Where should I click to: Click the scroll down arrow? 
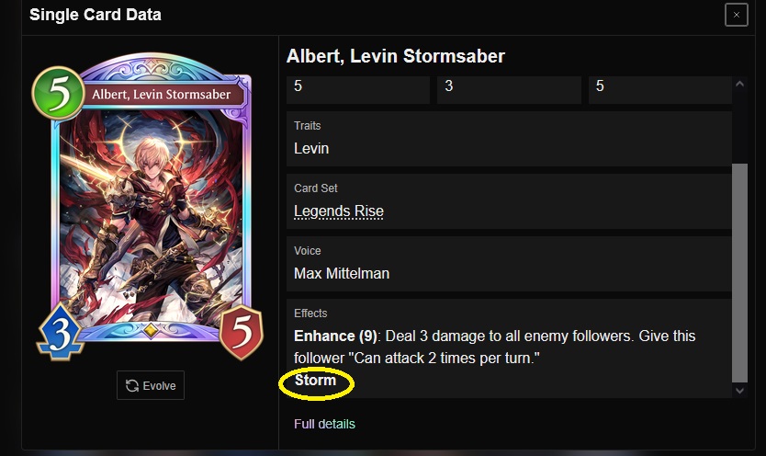[x=739, y=391]
